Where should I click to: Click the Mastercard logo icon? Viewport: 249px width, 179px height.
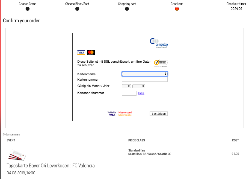point(91,53)
